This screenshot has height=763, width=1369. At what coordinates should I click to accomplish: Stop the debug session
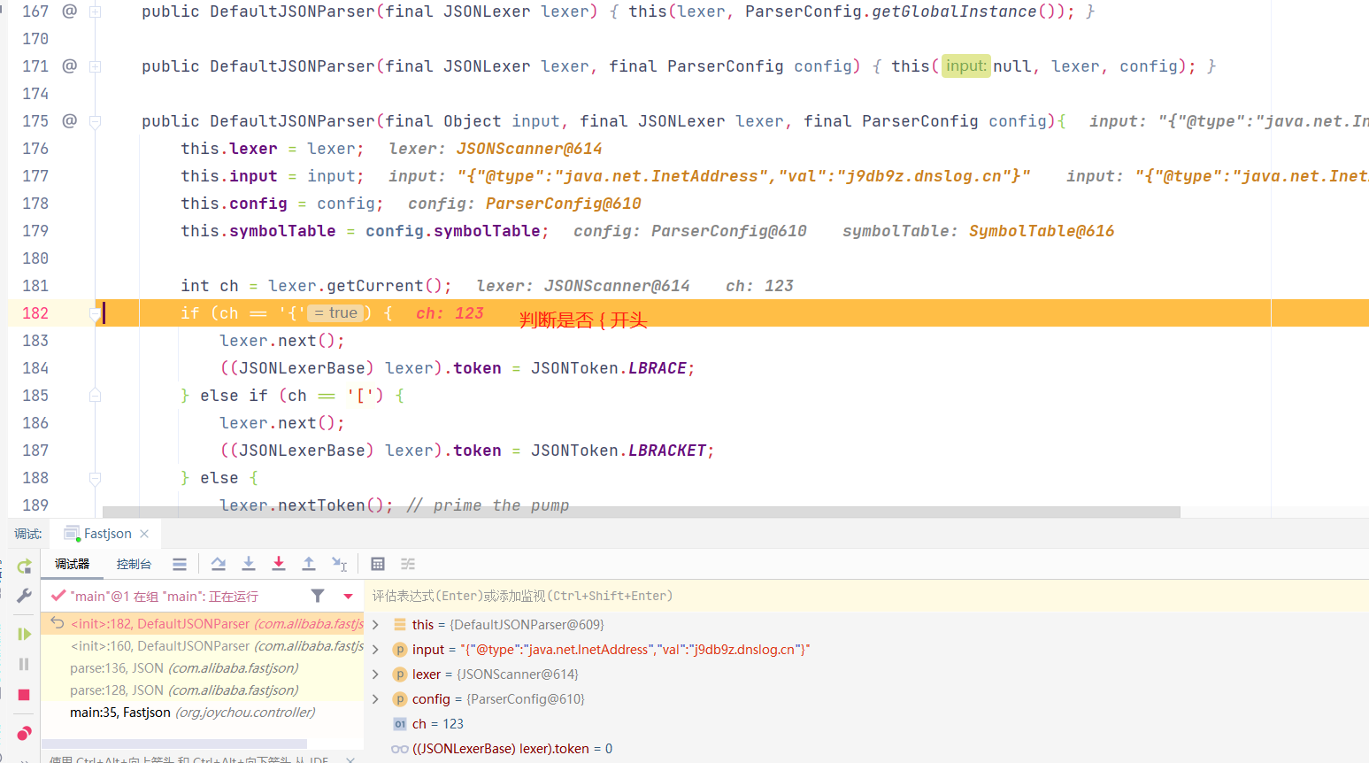24,695
